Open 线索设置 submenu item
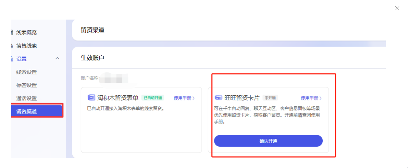The width and height of the screenshot is (408, 168). pyautogui.click(x=26, y=72)
